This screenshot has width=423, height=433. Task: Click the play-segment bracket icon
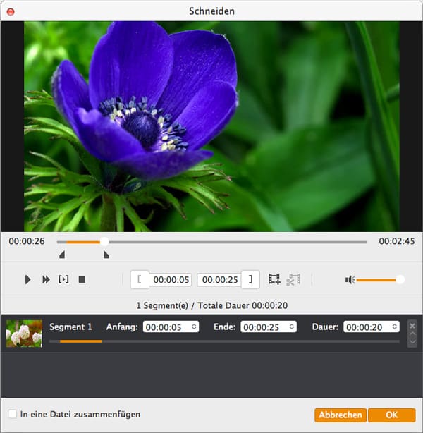[63, 280]
